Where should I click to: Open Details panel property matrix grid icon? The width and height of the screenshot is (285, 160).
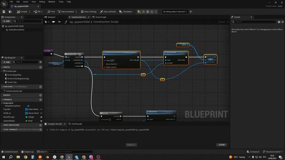279,22
